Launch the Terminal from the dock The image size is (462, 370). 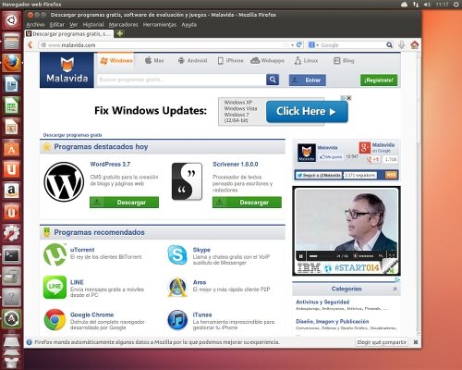pyautogui.click(x=12, y=255)
